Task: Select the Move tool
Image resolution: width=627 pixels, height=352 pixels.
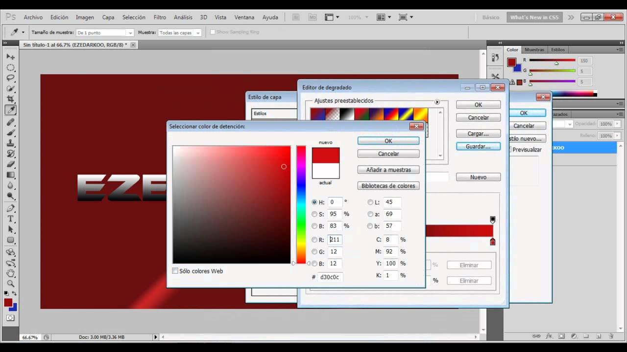Action: 10,57
